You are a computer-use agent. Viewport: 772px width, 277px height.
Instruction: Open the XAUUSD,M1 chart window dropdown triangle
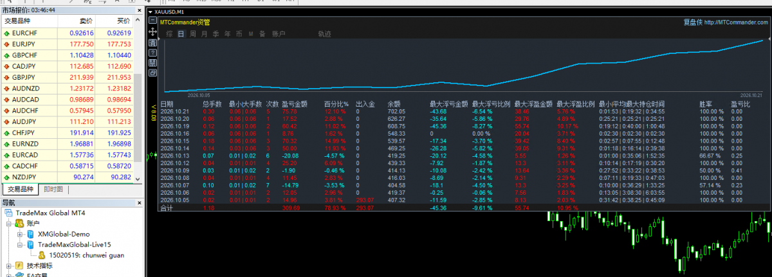click(151, 12)
